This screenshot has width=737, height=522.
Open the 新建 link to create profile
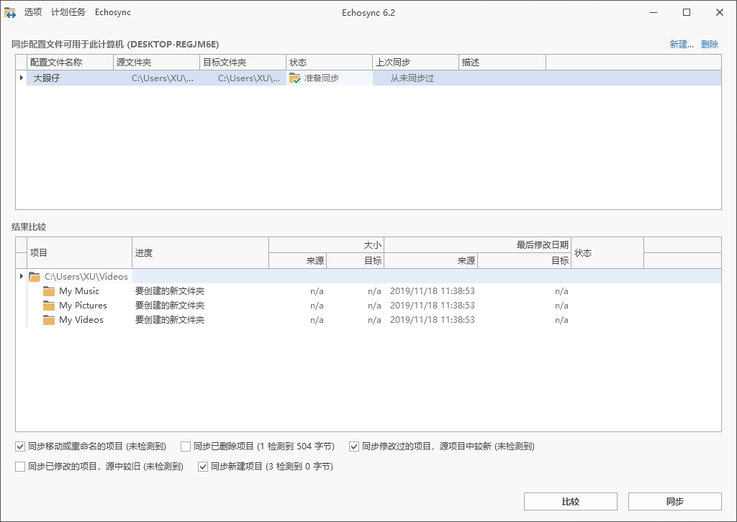[679, 44]
